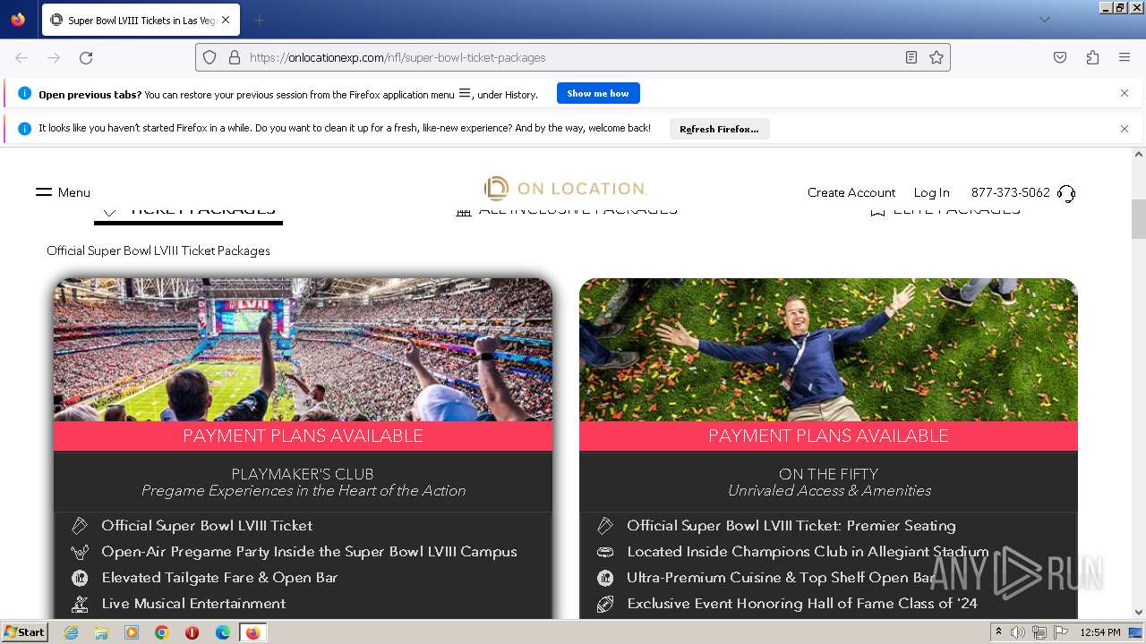Select the All Inclusive Packages tab
The width and height of the screenshot is (1146, 644).
coord(566,211)
